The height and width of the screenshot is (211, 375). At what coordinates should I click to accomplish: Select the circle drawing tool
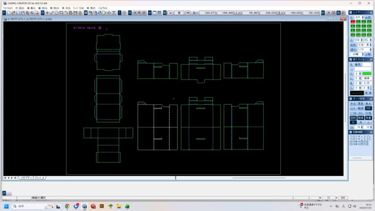(56, 13)
